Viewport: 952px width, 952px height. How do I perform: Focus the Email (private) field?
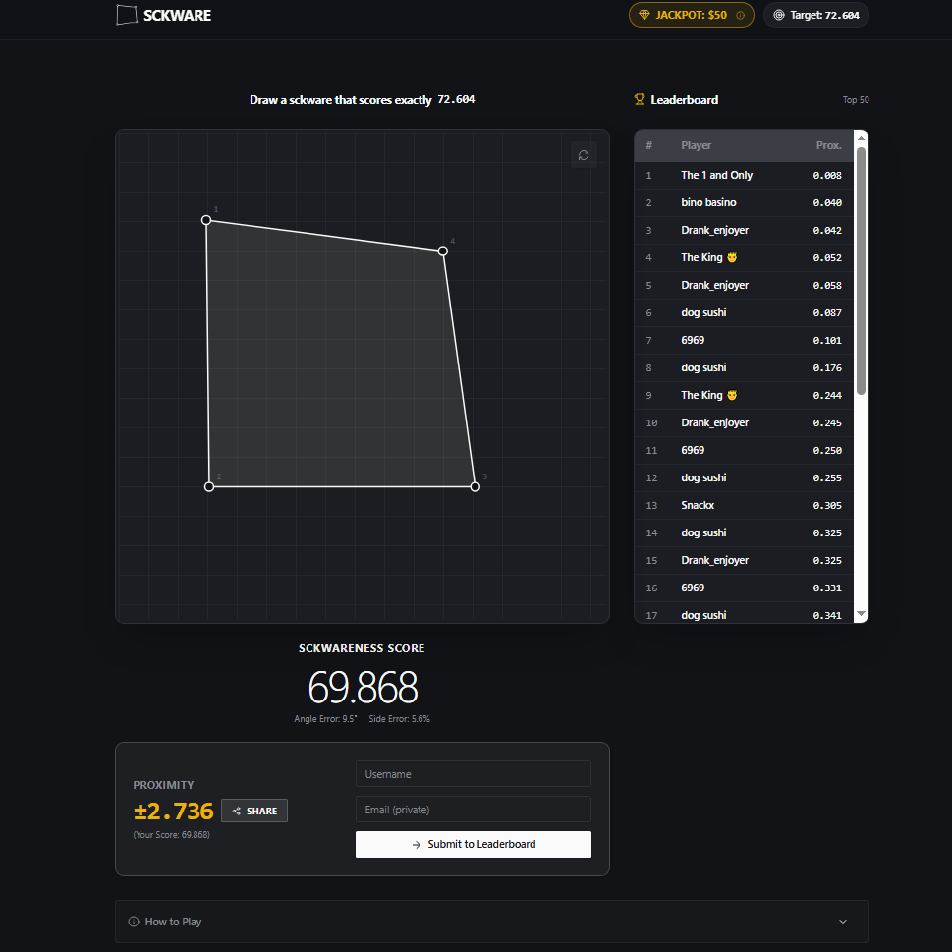tap(473, 810)
